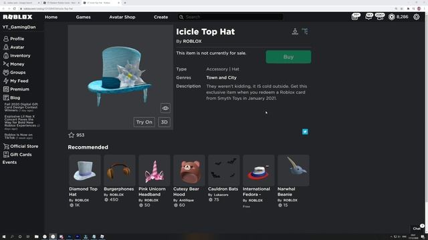Viewport: 428px width, 240px height.
Task: Click the browser reload button
Action: coord(14,9)
